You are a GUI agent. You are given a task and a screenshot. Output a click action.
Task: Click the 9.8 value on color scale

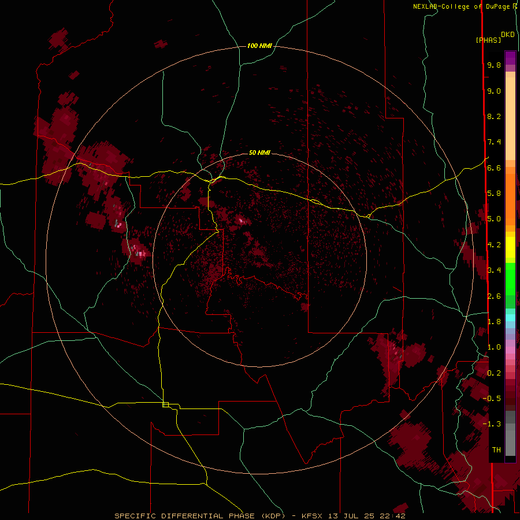tap(494, 65)
